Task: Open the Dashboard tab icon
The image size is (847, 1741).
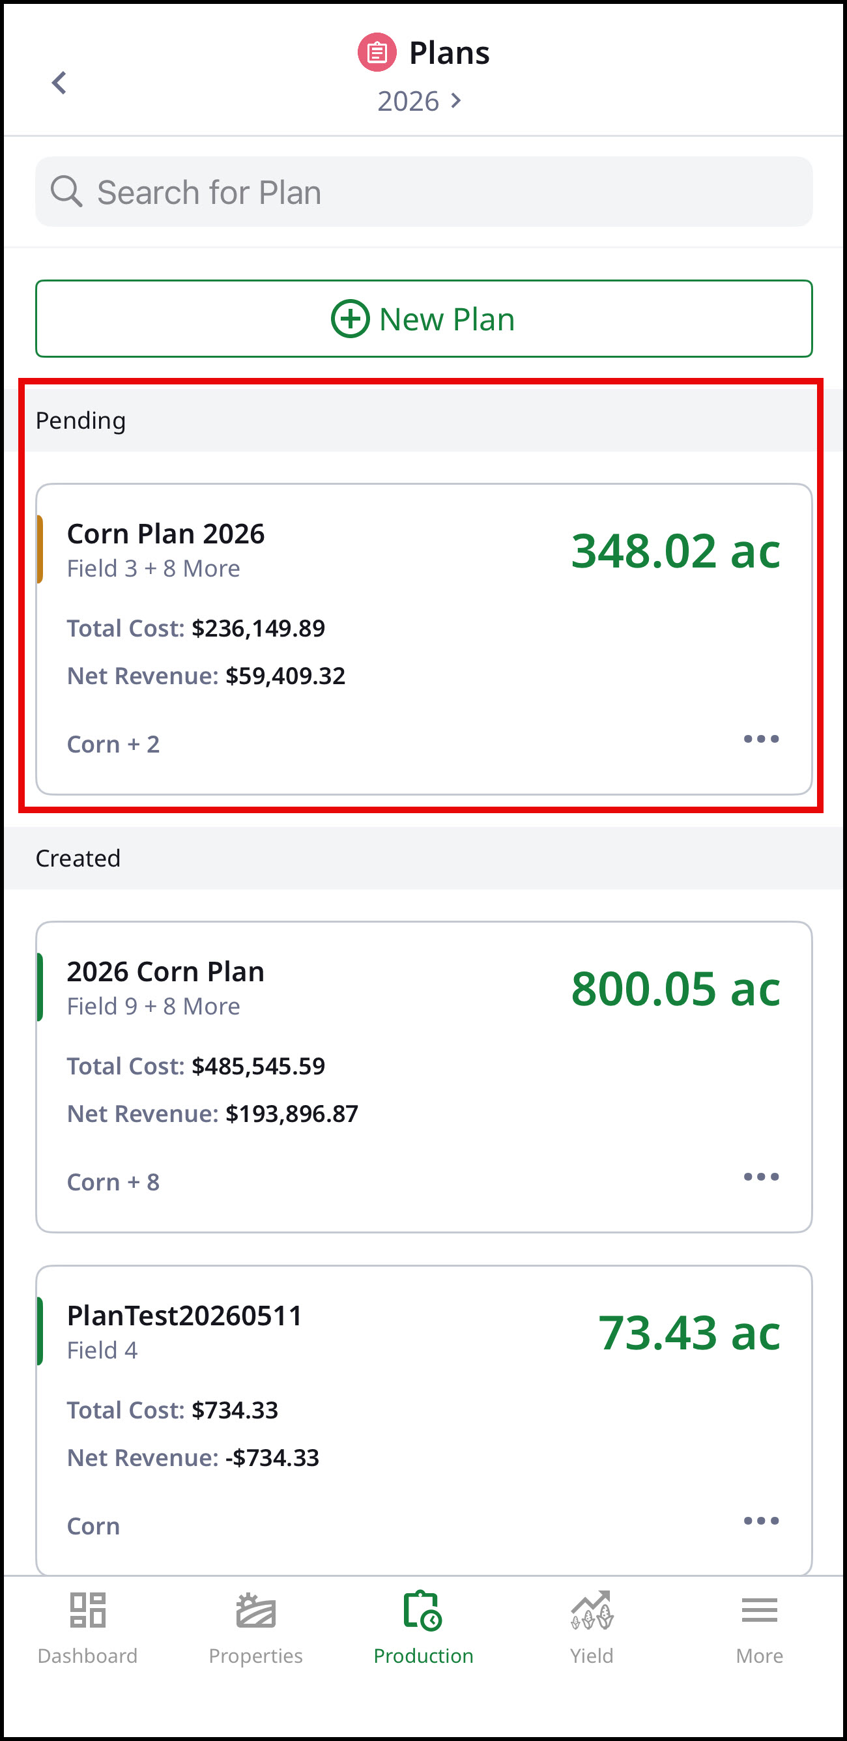Action: point(88,1609)
